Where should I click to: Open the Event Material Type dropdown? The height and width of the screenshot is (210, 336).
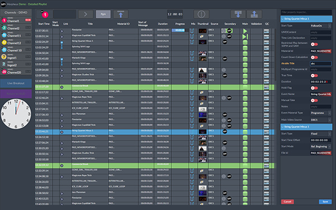pyautogui.click(x=320, y=113)
